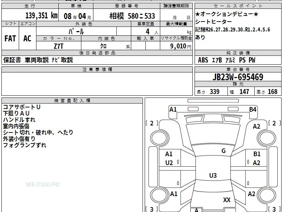Click the equipment list "ABS エアB アルミ PS PW"
Viewport: 283px width, 212px height.
pos(227,60)
